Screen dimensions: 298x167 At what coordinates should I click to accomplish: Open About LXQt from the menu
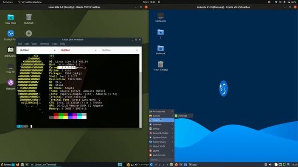[x=162, y=146]
